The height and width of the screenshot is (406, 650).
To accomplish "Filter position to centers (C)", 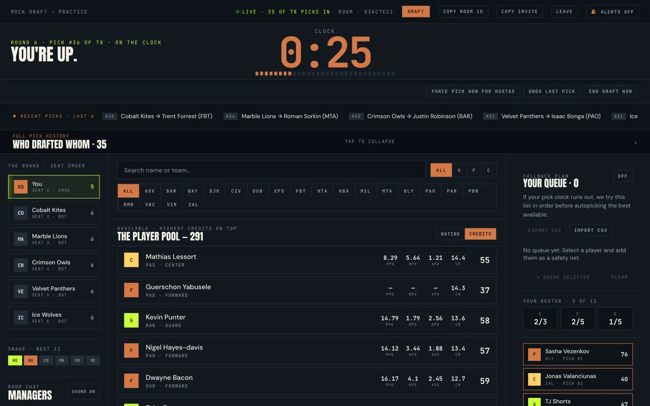I will point(489,170).
